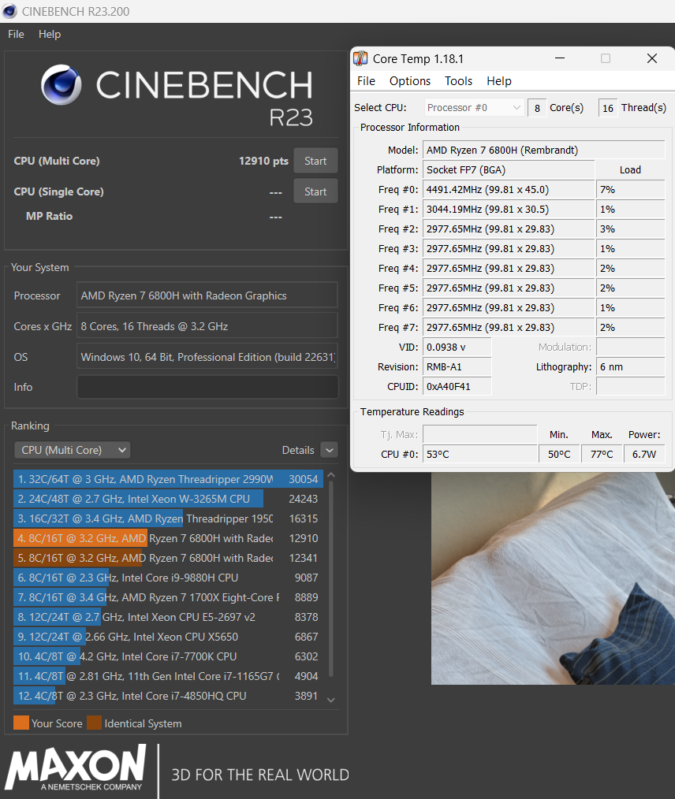Screen dimensions: 675x799
Task: Select ranking row 2 Intel Xeon W-3265M
Action: pyautogui.click(x=168, y=499)
